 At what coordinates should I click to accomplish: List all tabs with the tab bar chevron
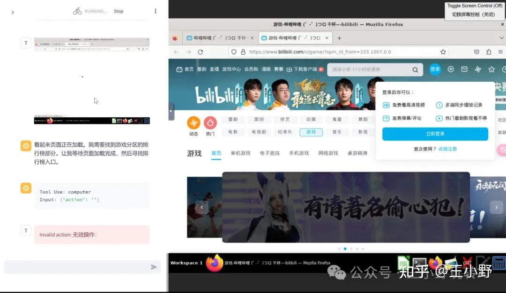502,38
